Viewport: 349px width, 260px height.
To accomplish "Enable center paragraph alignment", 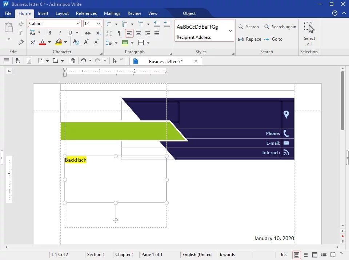I will click(x=139, y=33).
